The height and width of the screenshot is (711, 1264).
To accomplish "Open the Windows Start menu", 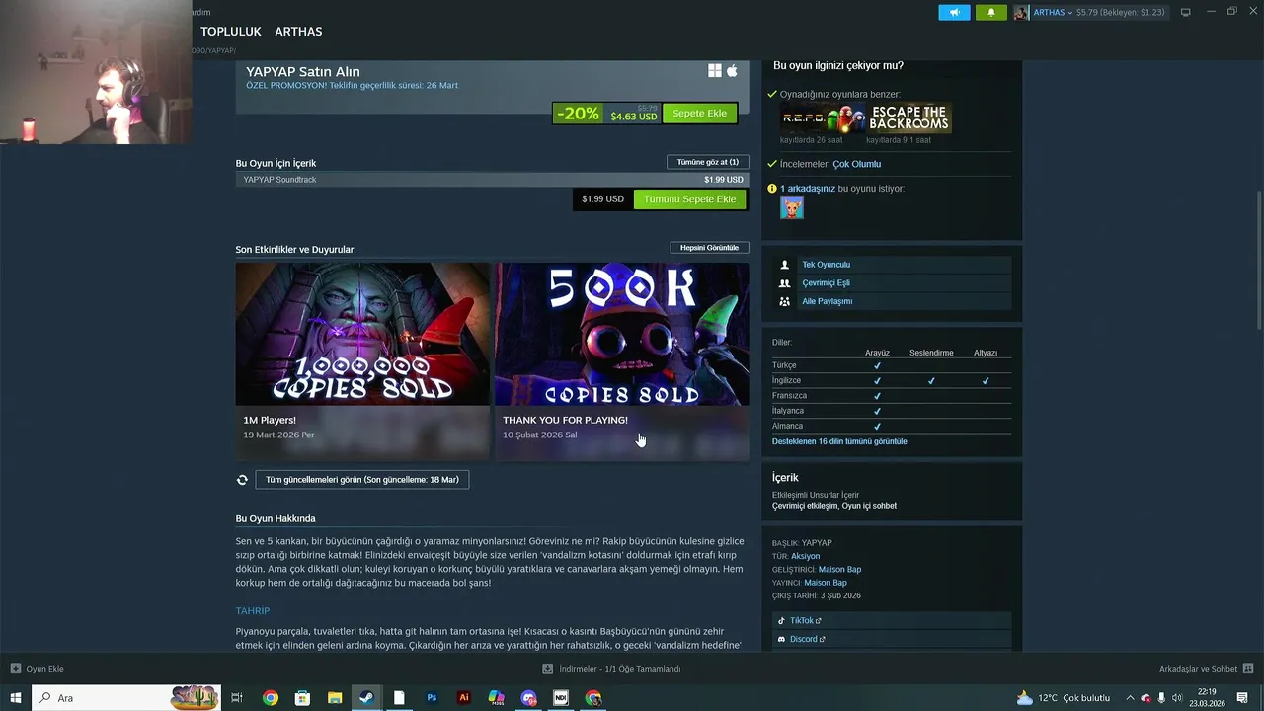I will (x=16, y=698).
